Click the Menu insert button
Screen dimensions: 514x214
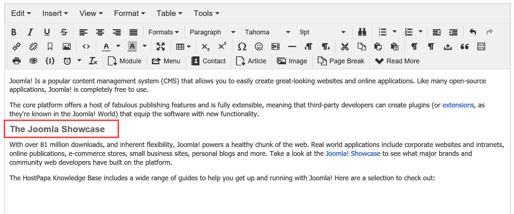166,61
